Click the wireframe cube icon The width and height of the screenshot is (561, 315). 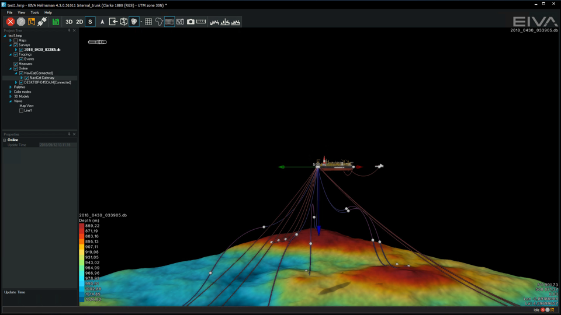click(124, 22)
